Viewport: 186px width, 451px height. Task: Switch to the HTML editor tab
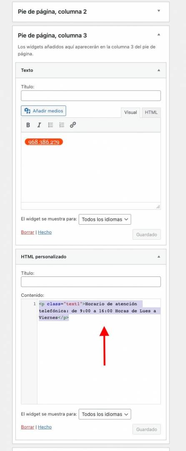(151, 112)
